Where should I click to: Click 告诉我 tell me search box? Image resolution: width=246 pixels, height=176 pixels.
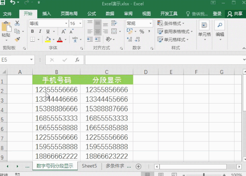[197, 14]
